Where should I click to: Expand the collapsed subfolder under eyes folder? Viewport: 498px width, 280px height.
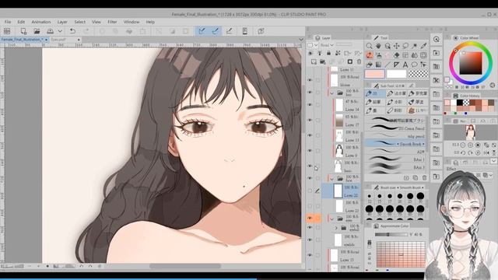tap(336, 228)
